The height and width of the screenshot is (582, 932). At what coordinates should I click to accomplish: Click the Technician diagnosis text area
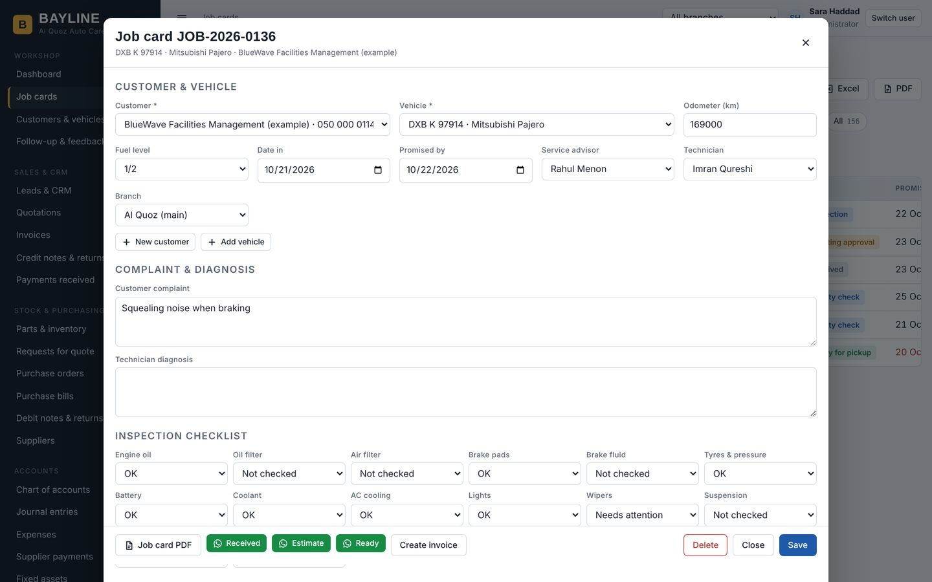pos(466,393)
